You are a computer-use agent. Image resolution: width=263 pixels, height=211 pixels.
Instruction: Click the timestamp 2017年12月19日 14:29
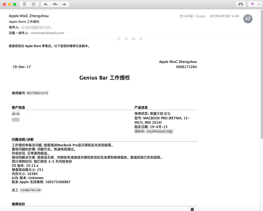point(224,16)
